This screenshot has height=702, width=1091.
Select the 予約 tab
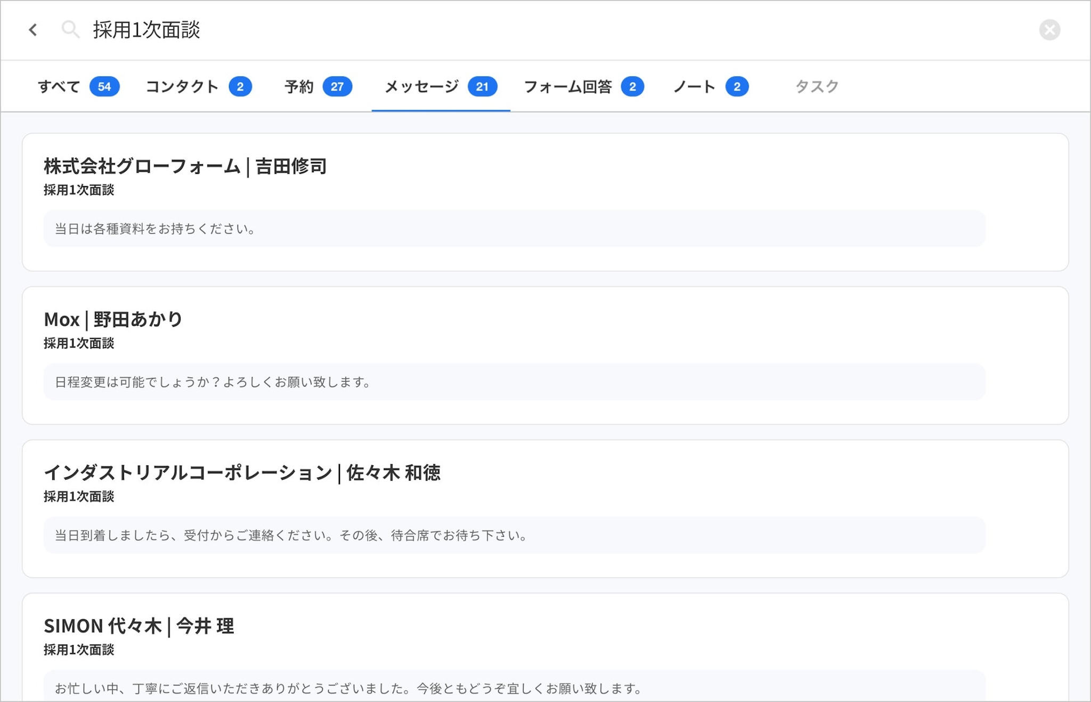(x=299, y=86)
